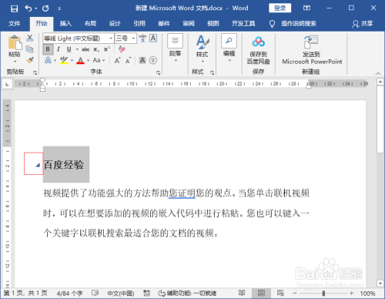Click 保存到百度网盘 button

(x=258, y=50)
